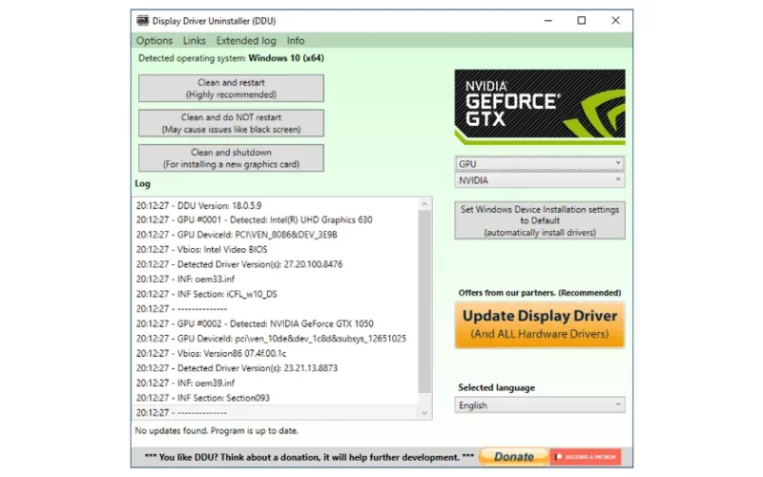Select log line INF Section: Section093
763x477 pixels.
click(275, 398)
